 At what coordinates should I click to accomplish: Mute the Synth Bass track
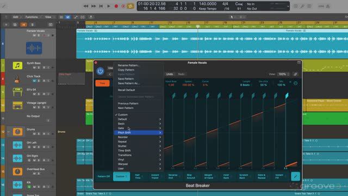tap(34, 68)
